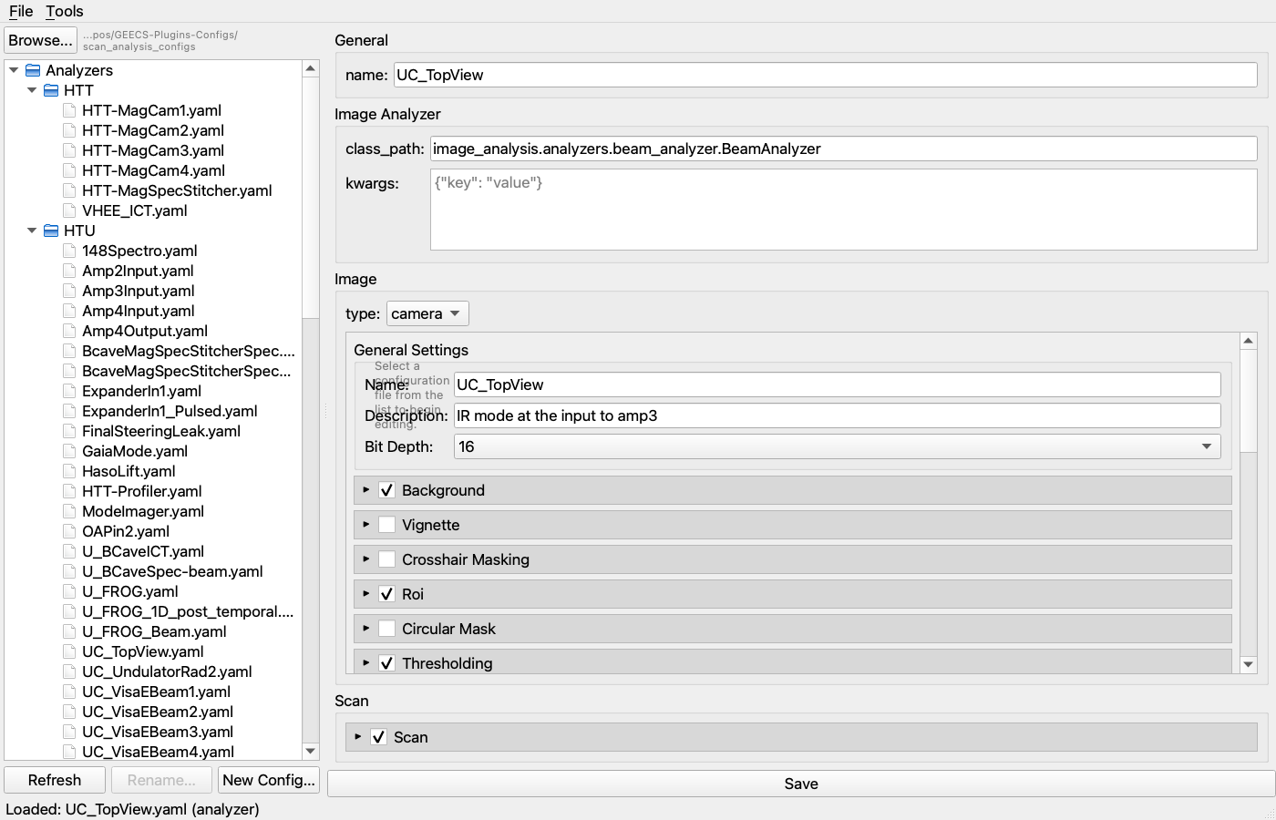Click the file icon beside UC_UndulatorRad2.yaml

pos(69,671)
